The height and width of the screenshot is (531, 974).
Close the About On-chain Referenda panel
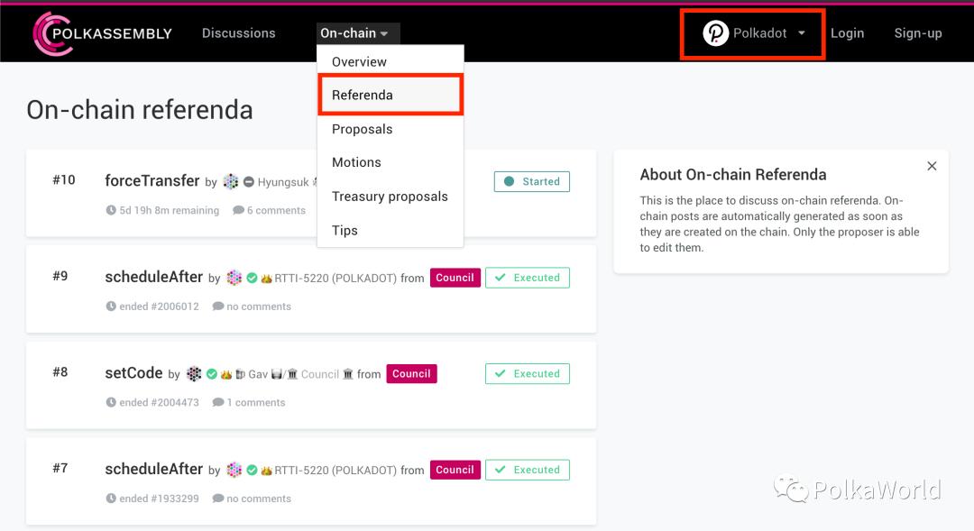tap(932, 166)
